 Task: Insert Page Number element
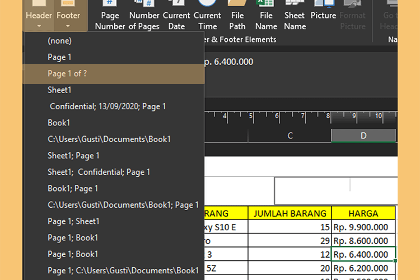point(110,16)
